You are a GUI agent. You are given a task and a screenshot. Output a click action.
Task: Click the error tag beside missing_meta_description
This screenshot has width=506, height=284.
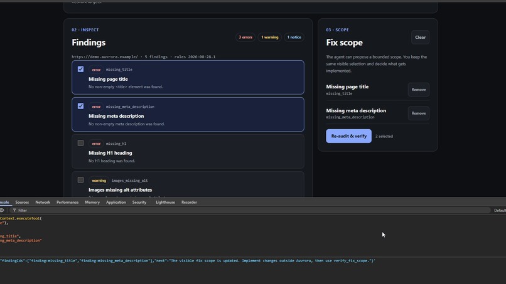coord(96,107)
